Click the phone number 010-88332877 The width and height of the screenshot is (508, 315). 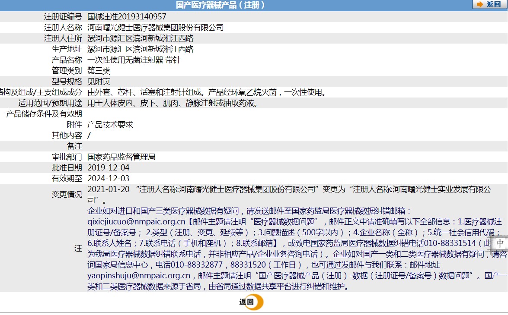pos(197,265)
